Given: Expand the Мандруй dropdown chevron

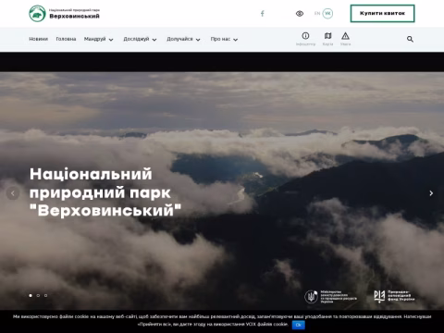Looking at the screenshot, I should 111,40.
